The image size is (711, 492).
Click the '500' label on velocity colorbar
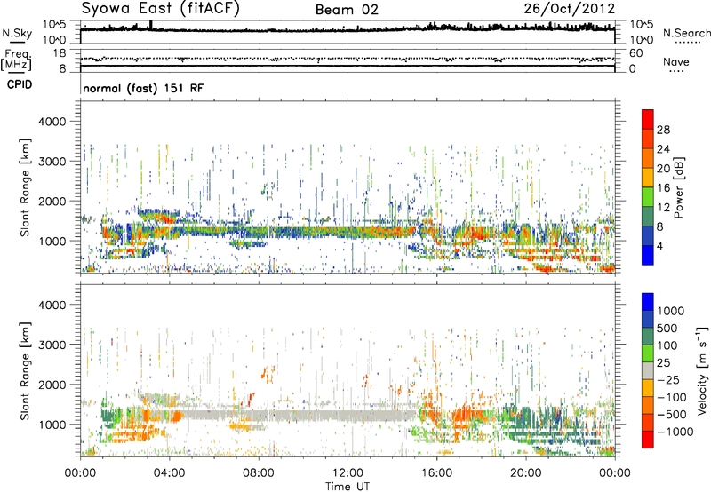coord(667,329)
